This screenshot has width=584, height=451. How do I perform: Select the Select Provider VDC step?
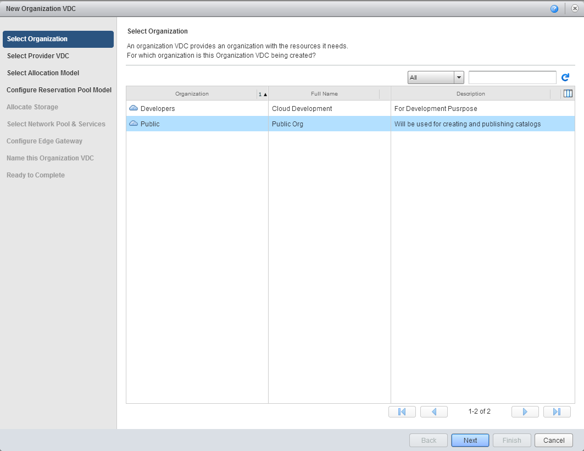click(38, 56)
